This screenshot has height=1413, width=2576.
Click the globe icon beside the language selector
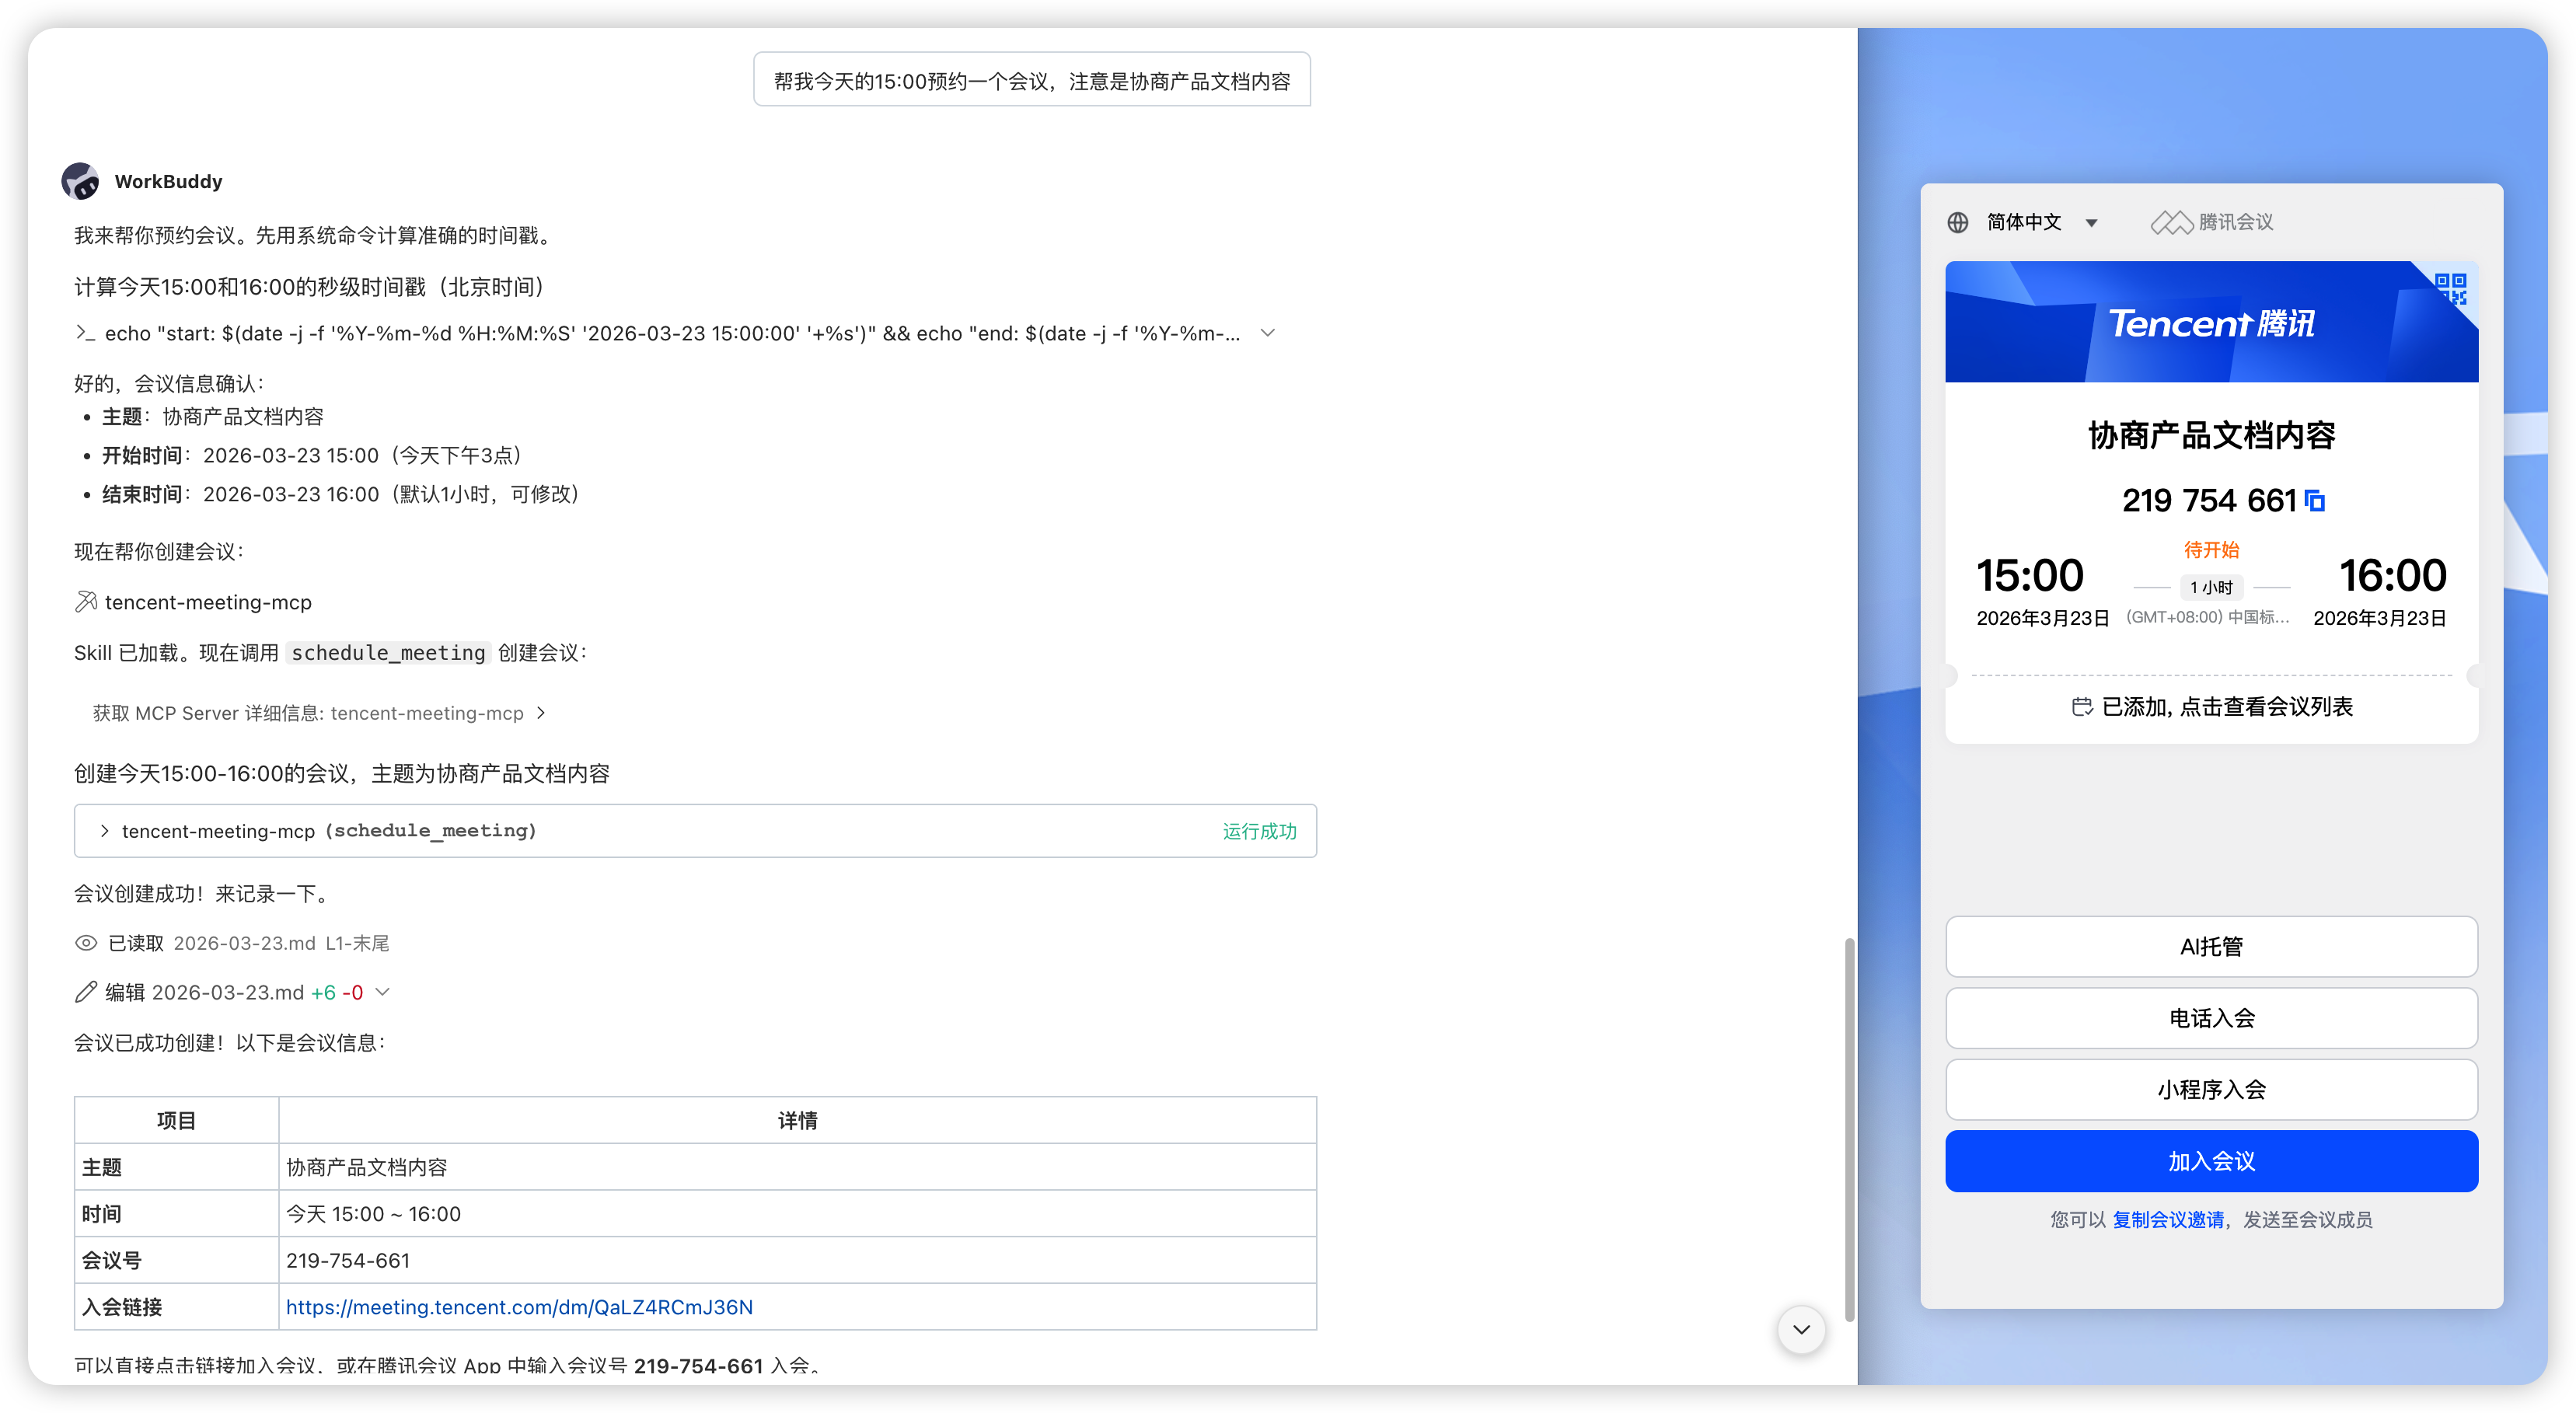[x=1959, y=222]
